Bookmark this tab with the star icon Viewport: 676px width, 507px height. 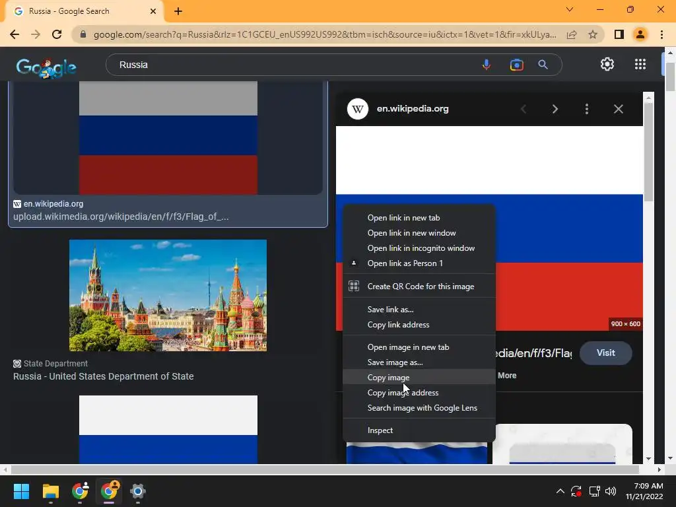593,34
